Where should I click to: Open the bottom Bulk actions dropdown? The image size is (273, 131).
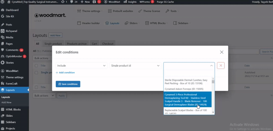point(44,96)
